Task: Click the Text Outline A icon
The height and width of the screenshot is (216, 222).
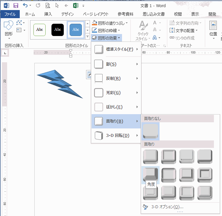Action: pyautogui.click(x=155, y=30)
